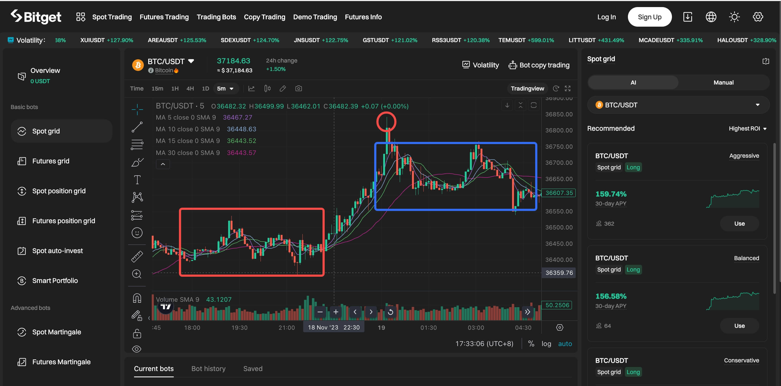Switch to Bot history tab
The height and width of the screenshot is (386, 781).
(208, 369)
